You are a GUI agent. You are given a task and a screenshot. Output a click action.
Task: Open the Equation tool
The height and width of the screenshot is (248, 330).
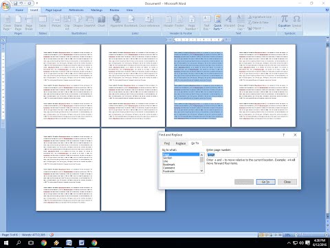tap(285, 21)
